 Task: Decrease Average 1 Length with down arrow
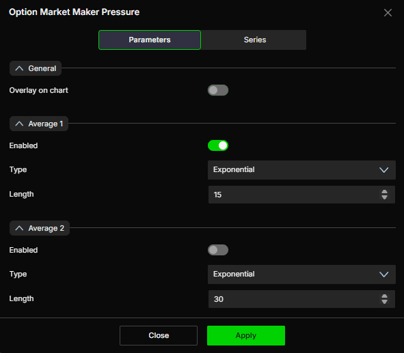click(384, 197)
